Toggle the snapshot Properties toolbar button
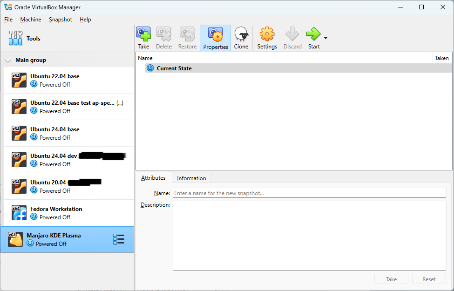 click(x=216, y=38)
